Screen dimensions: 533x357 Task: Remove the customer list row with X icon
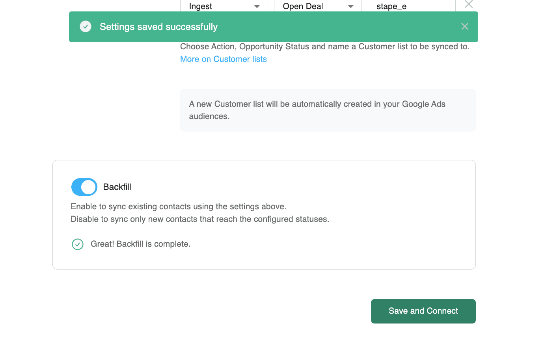click(x=468, y=4)
